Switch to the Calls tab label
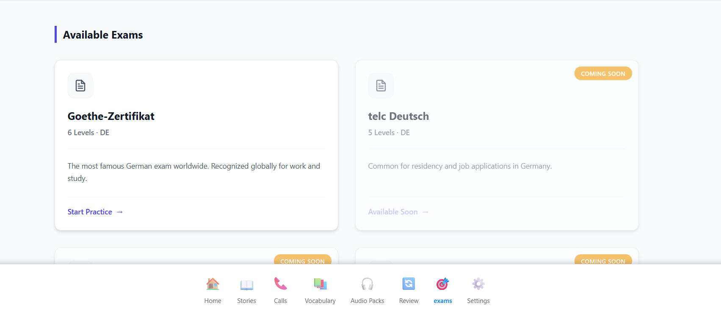 click(x=280, y=301)
